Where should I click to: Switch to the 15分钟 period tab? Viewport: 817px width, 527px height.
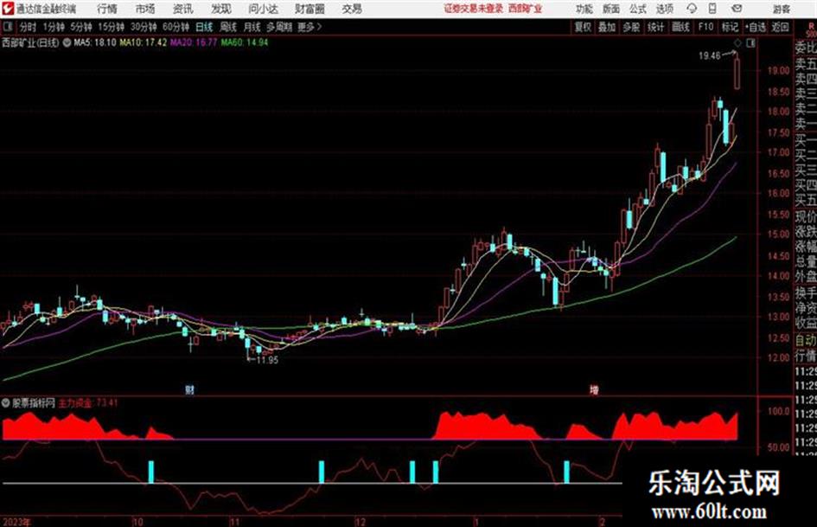pos(112,27)
